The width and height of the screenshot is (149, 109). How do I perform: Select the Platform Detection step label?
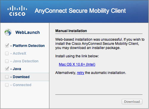coord(29,46)
